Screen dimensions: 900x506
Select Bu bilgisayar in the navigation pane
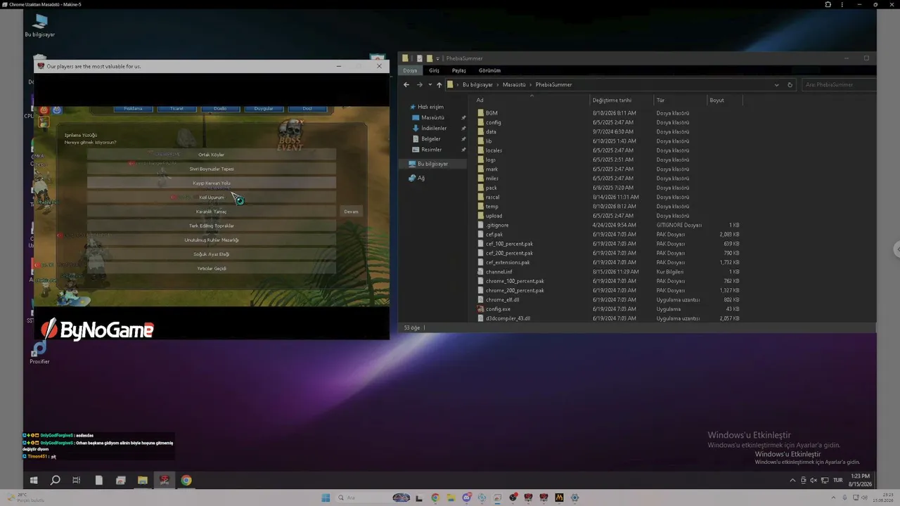pos(432,164)
